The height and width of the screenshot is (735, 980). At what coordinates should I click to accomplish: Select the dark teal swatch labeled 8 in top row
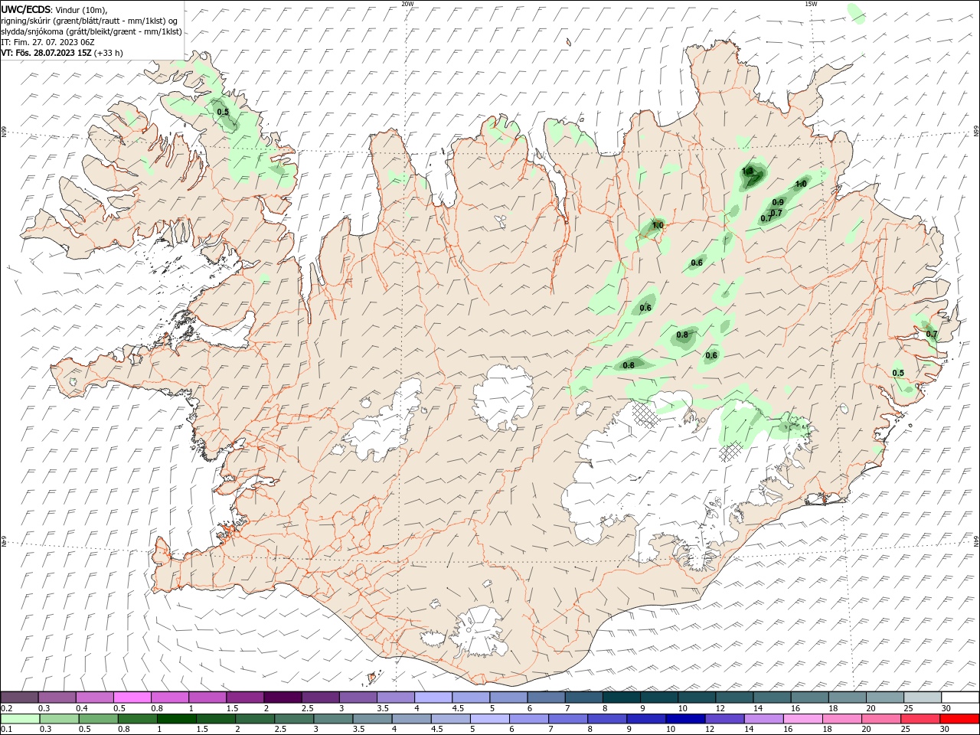pos(622,697)
